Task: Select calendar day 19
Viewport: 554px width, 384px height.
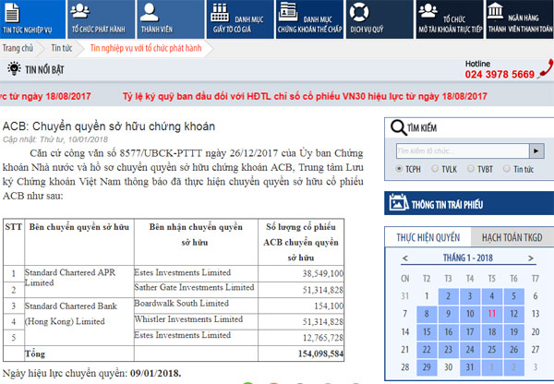Action: point(513,331)
